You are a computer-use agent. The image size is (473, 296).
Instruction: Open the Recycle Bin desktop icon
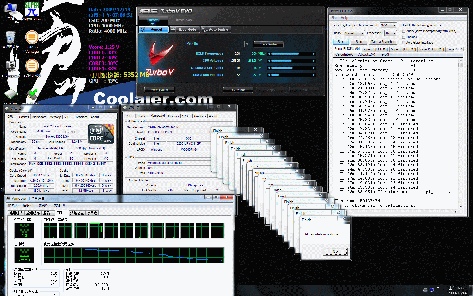11,39
